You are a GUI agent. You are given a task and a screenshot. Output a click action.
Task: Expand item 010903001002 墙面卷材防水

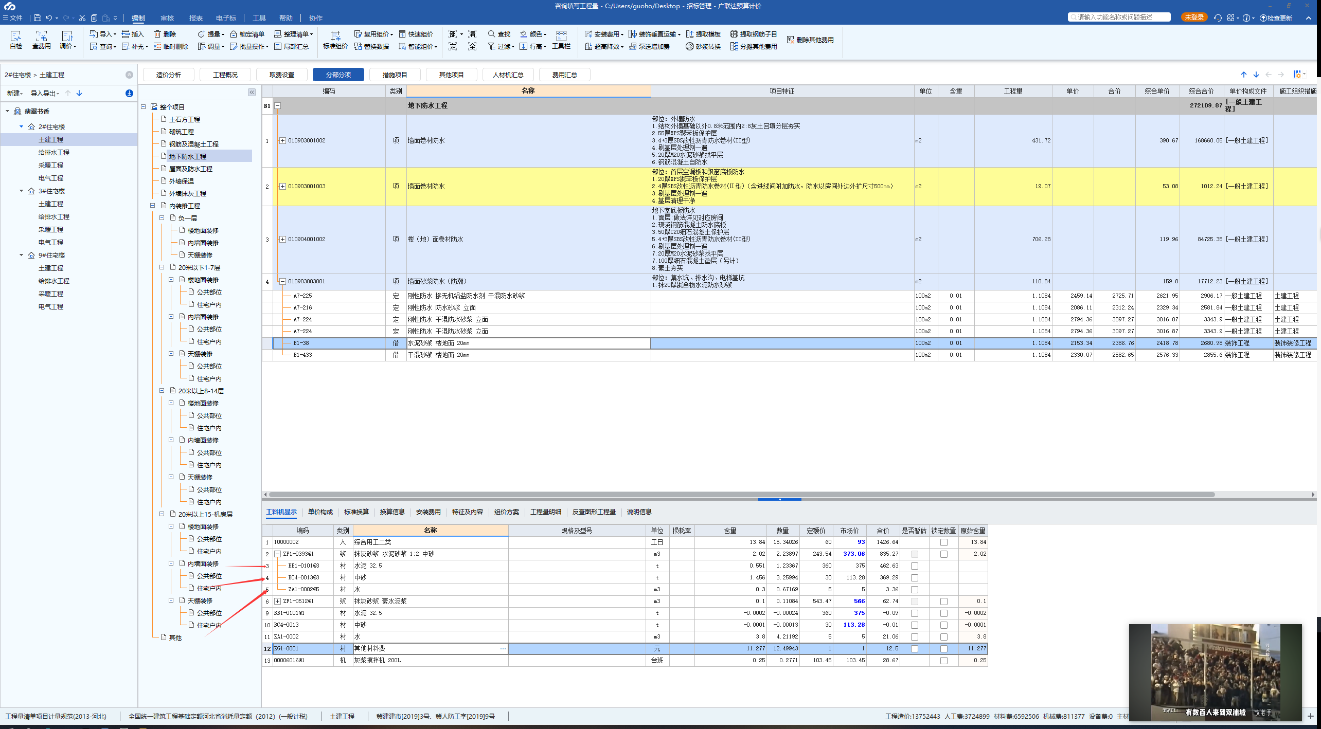[x=282, y=140]
